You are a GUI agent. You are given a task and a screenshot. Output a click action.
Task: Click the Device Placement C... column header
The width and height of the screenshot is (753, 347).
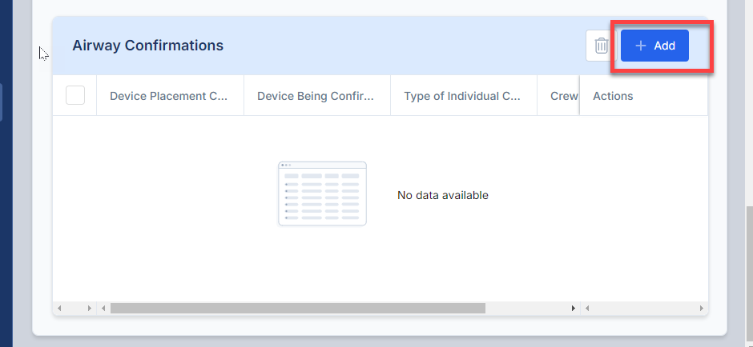point(170,96)
